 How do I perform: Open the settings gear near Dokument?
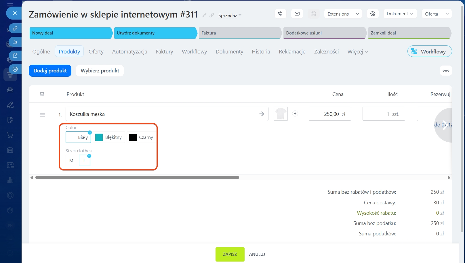click(373, 14)
